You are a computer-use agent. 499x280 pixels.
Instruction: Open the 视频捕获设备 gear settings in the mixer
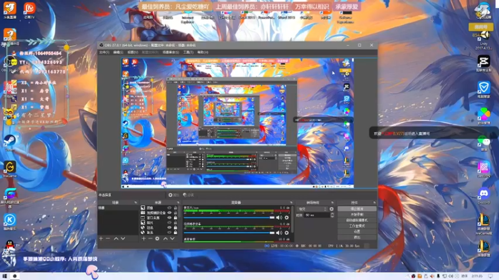coord(287,233)
